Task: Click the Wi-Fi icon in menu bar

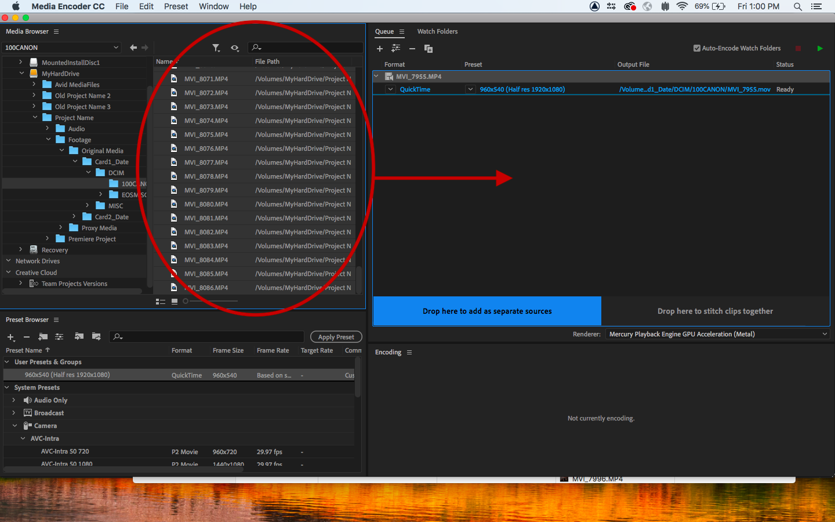Action: tap(682, 6)
